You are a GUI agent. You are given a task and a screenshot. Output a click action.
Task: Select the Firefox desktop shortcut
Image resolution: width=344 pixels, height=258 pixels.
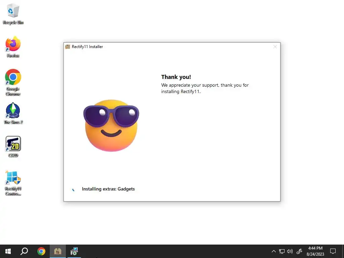tap(13, 47)
